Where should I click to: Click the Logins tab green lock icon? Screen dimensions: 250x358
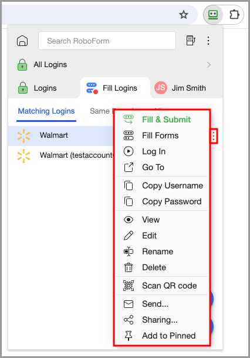tap(23, 88)
